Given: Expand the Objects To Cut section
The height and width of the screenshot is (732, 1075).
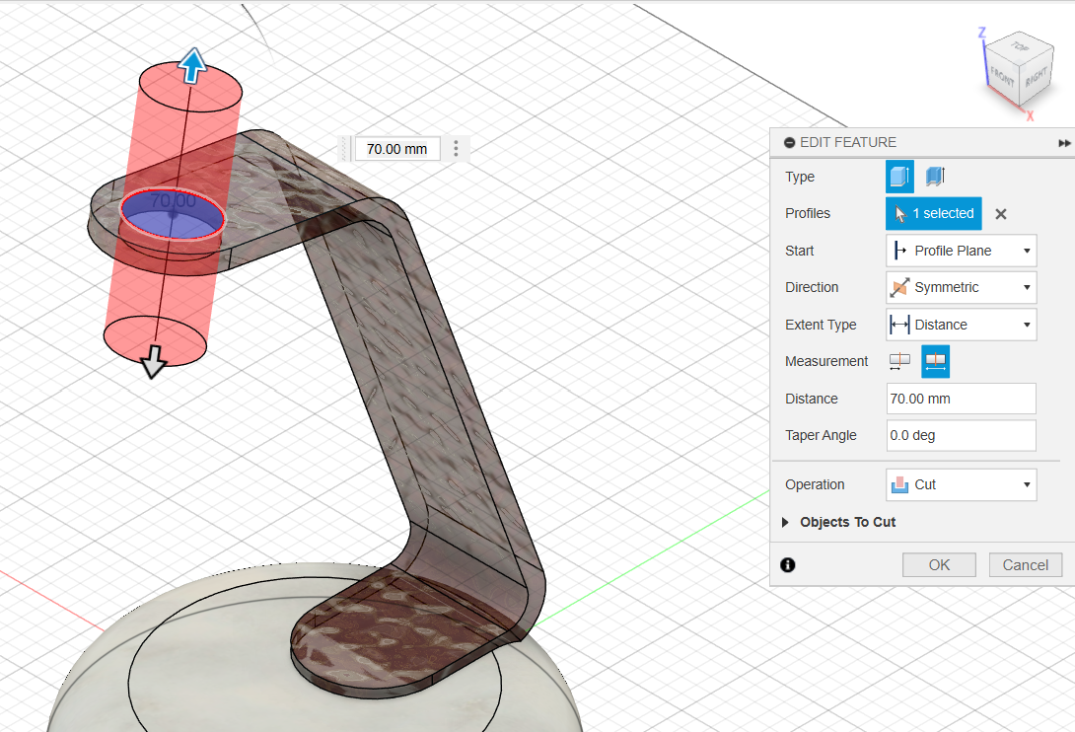Looking at the screenshot, I should click(786, 522).
